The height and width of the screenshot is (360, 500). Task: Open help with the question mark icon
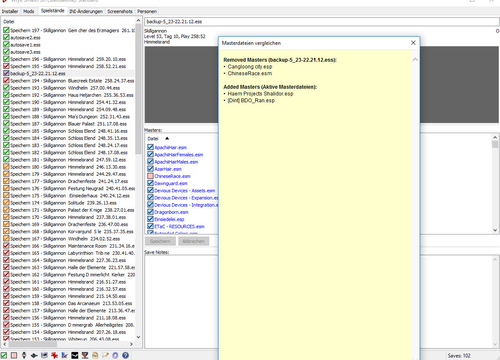[x=126, y=355]
